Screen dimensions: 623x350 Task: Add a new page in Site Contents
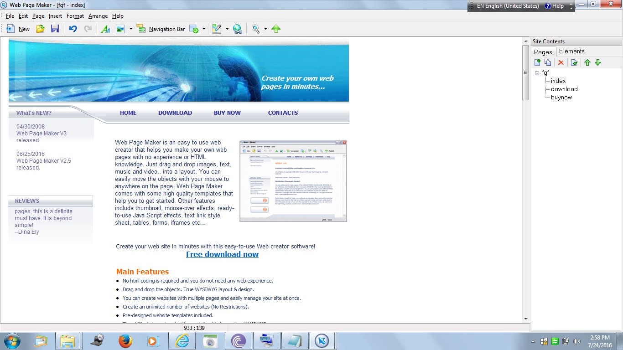click(538, 62)
